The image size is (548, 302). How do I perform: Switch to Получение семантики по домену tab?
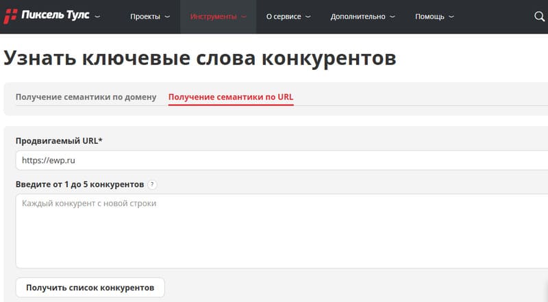[x=86, y=97]
